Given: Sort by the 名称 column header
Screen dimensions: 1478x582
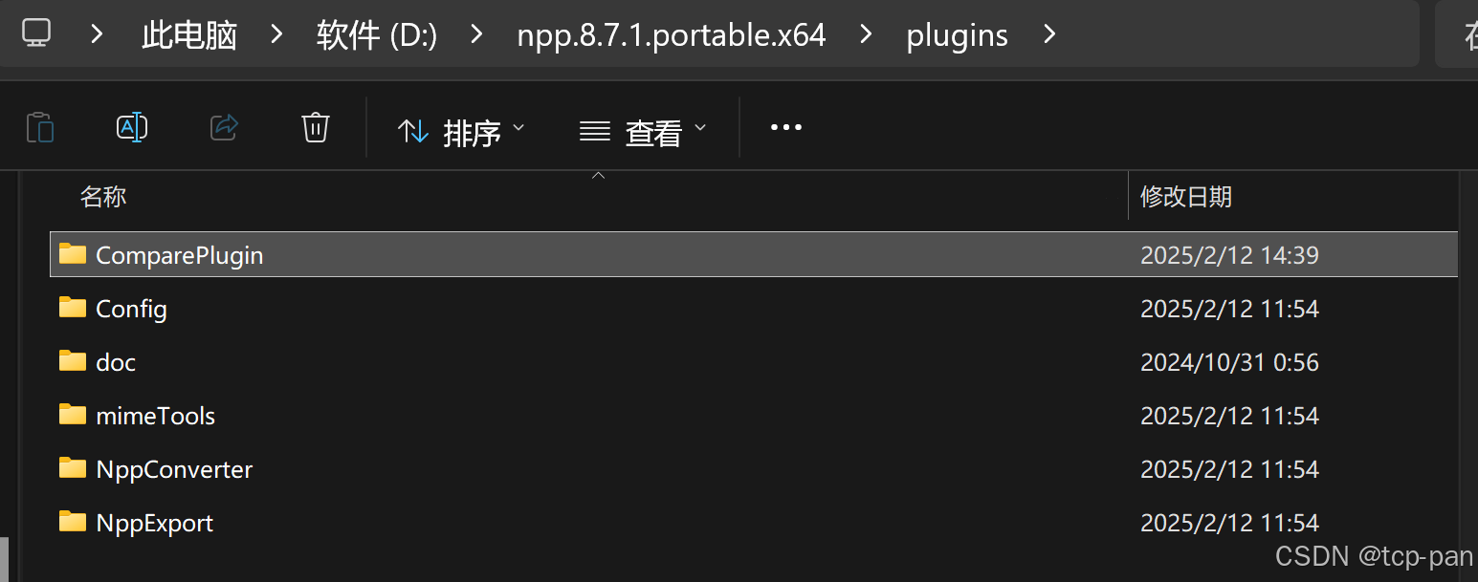Looking at the screenshot, I should point(103,197).
